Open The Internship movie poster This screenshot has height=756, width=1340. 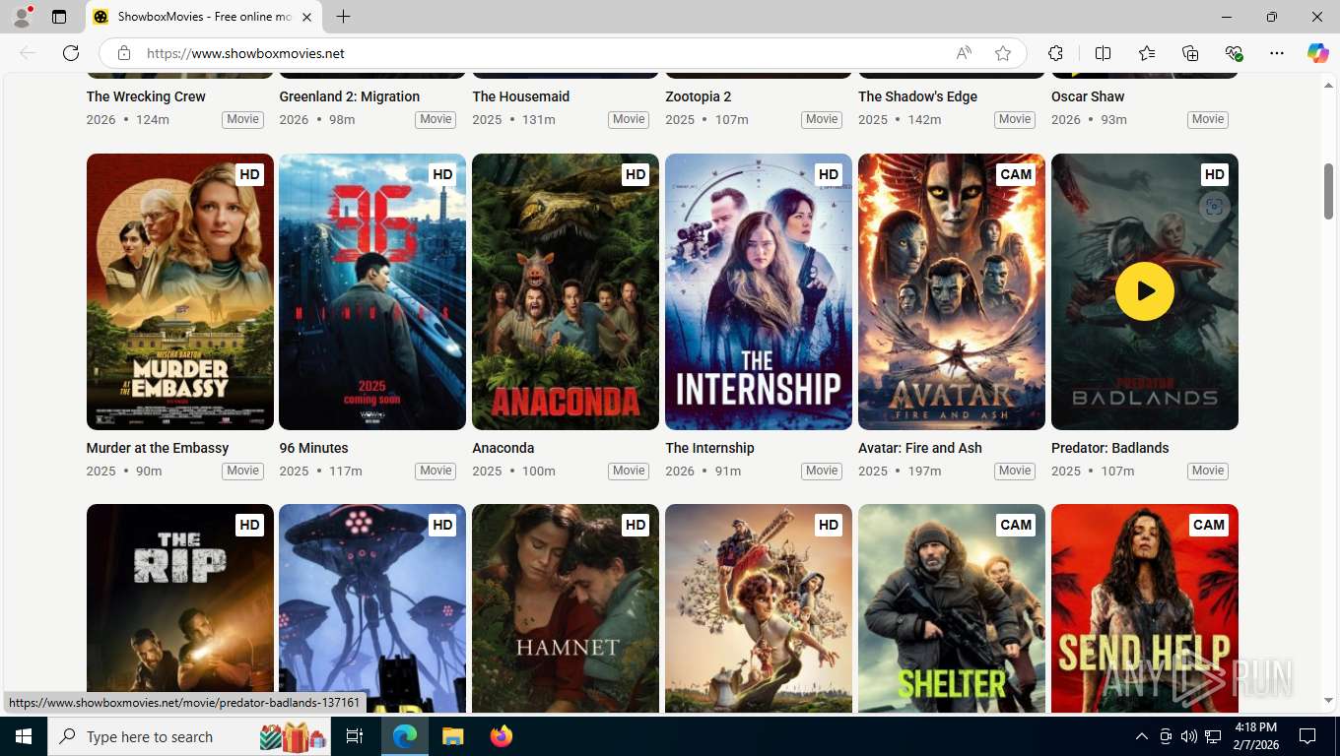coord(759,291)
